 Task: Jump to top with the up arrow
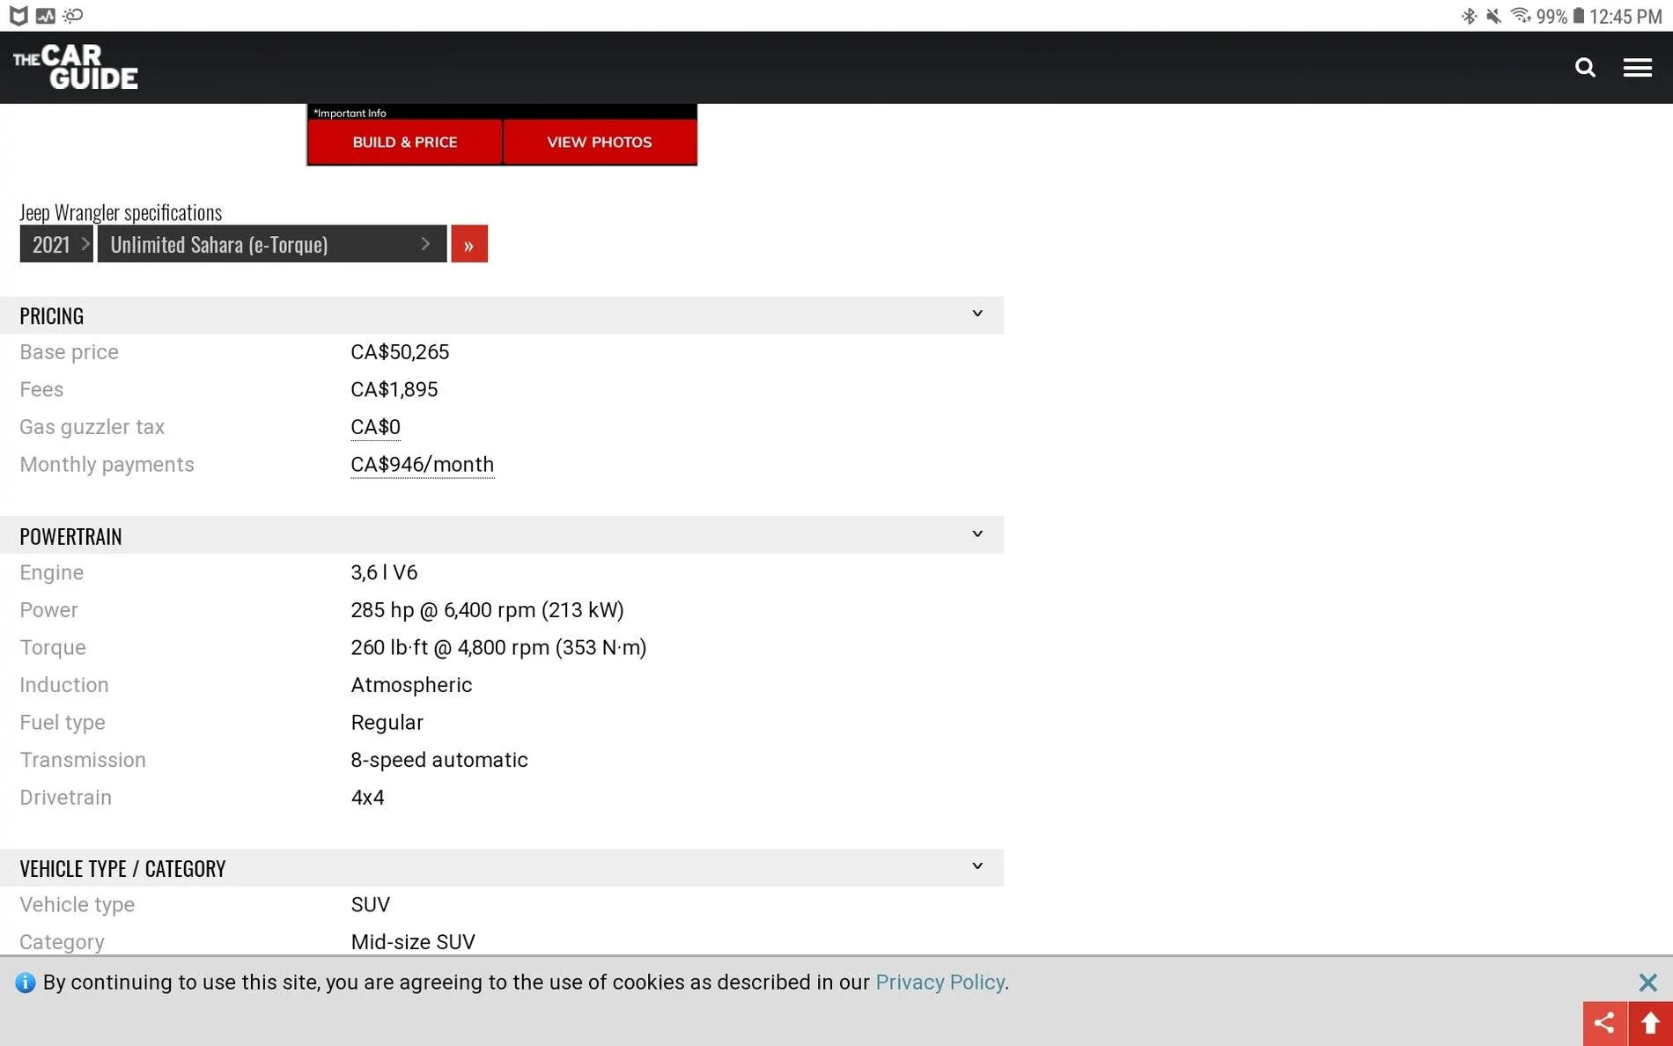1651,1023
